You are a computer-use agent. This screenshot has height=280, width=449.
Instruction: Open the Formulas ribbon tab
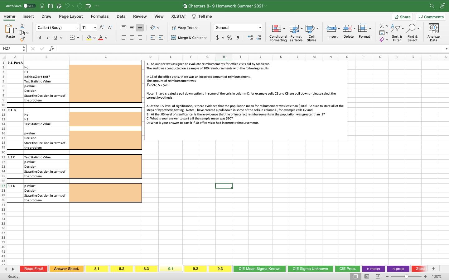(x=99, y=16)
